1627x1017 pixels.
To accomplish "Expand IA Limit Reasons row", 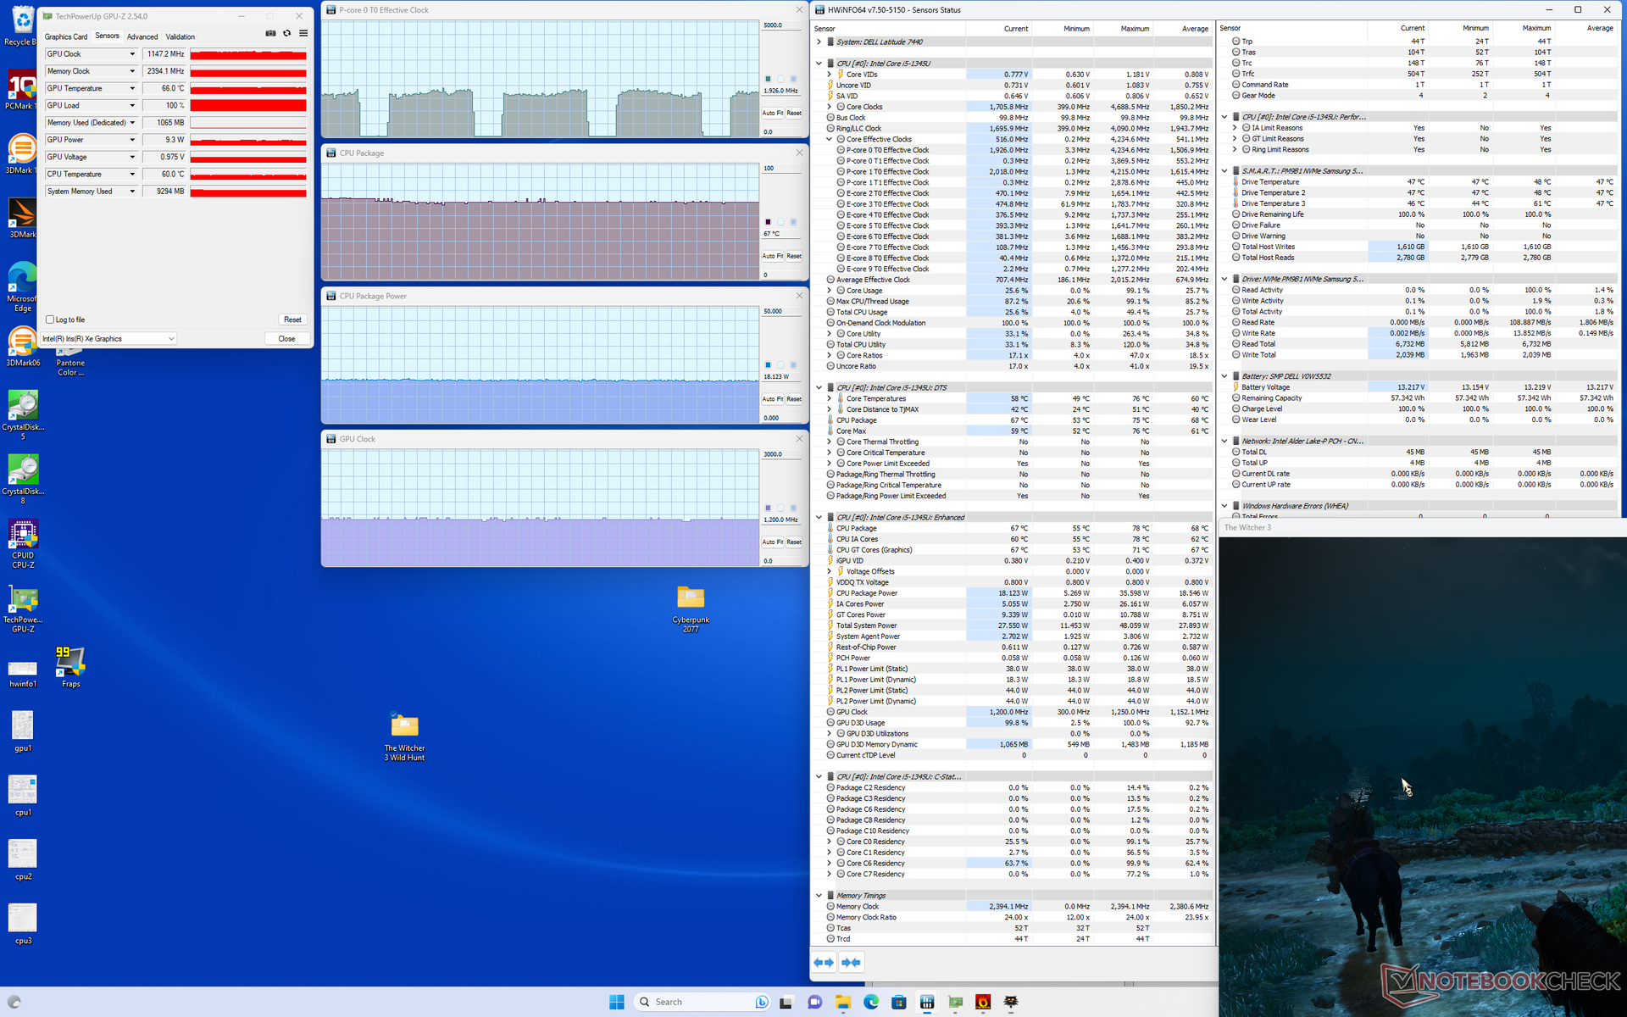I will 1235,128.
